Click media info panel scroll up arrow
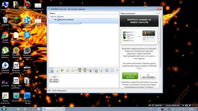This screenshot has width=198, height=111. pos(160,16)
